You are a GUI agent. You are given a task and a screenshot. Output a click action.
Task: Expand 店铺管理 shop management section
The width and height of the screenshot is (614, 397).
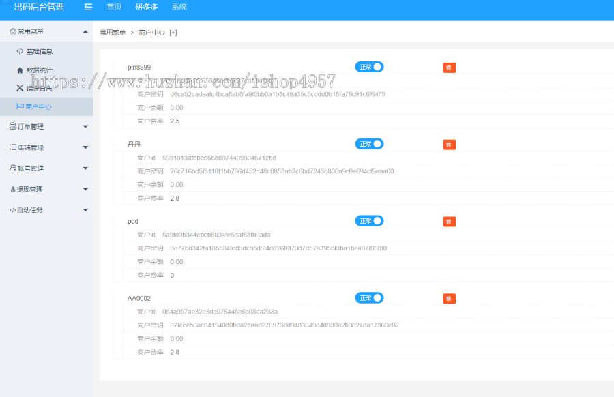click(46, 147)
